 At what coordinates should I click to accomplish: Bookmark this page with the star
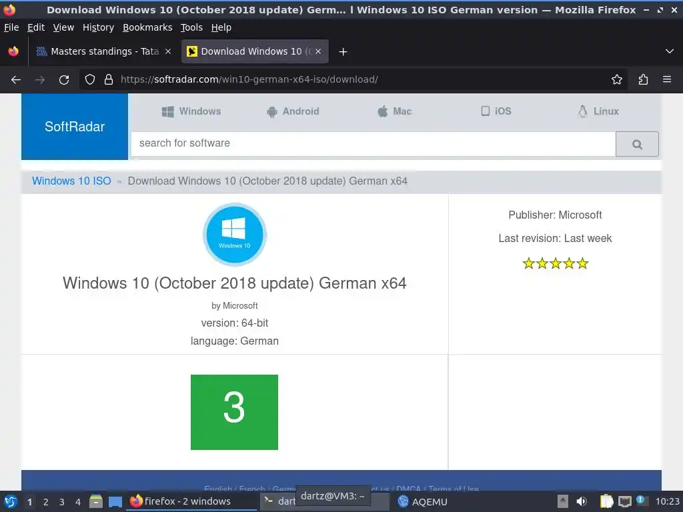[617, 80]
